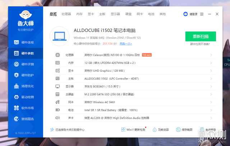The image size is (230, 146).
Task: Click the green 重新扫描 rescan button
Action: point(201,36)
